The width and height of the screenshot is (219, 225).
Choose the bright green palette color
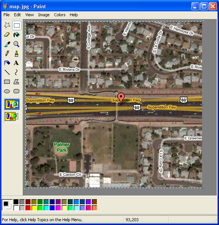click(x=40, y=208)
